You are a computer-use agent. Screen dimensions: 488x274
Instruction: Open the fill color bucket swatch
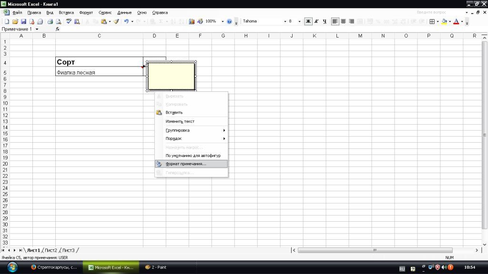click(x=444, y=21)
